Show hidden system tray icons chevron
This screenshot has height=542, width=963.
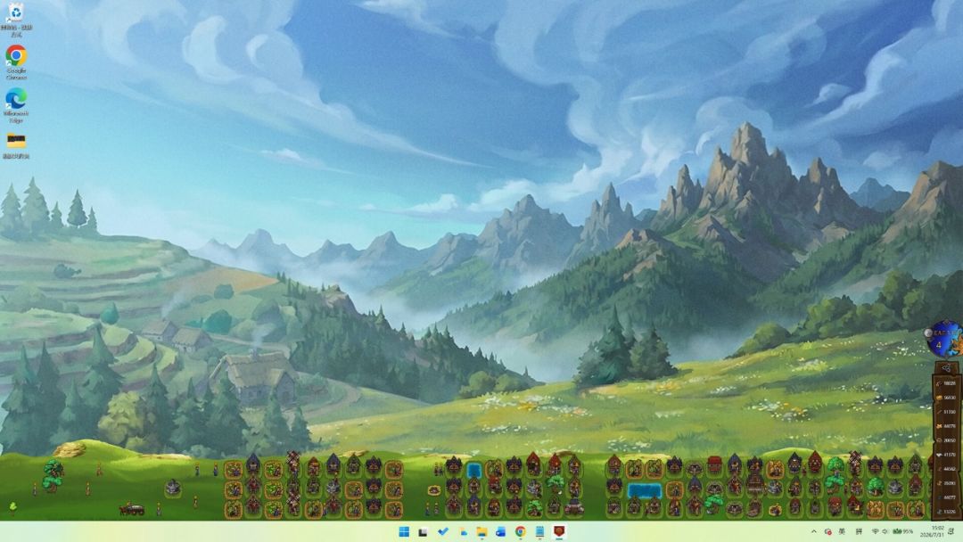point(814,531)
